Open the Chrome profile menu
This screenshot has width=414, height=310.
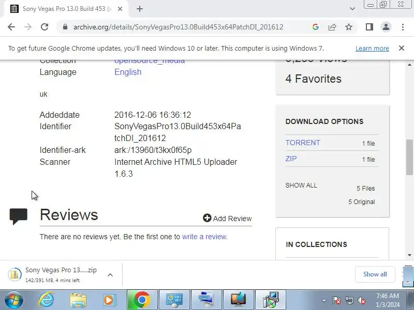(386, 27)
